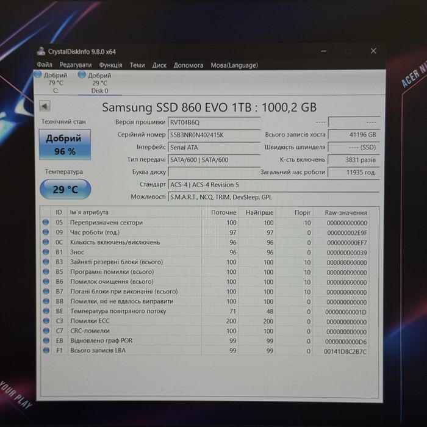Viewport: 427px width, 427px height.
Task: Open the Диск menu
Action: tap(159, 65)
